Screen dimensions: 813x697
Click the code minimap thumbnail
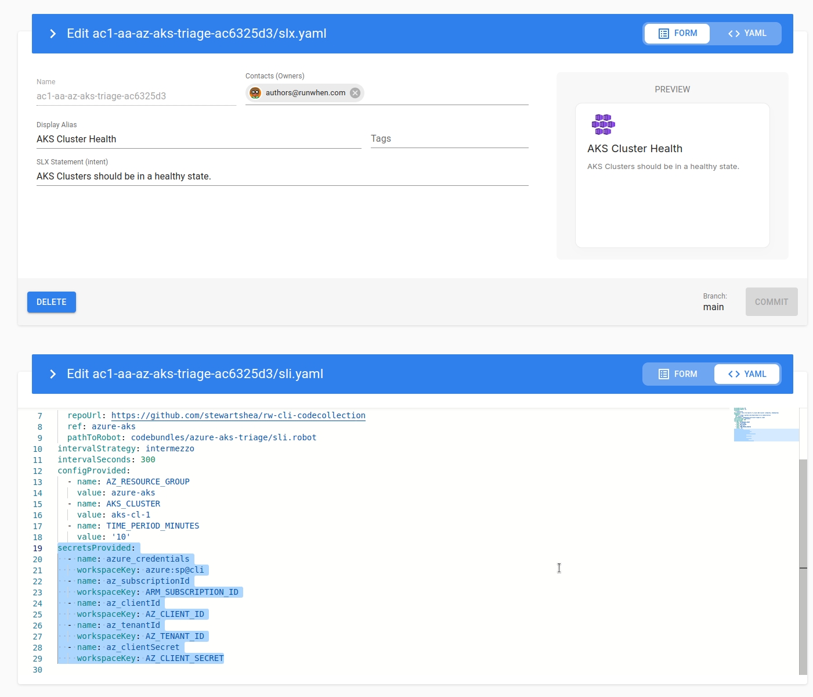[x=766, y=425]
